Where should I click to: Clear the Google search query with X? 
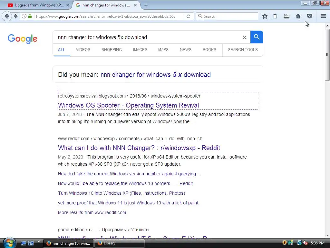[244, 37]
